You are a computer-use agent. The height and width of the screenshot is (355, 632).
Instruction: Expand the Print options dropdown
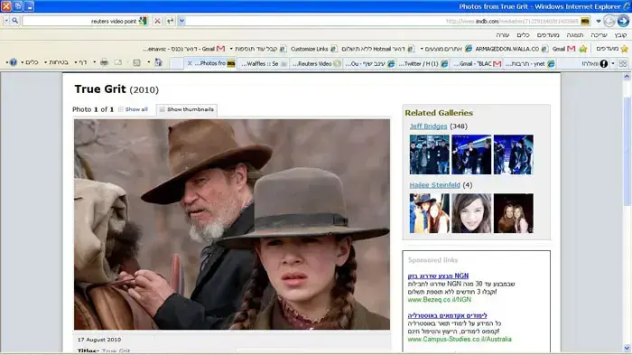94,62
